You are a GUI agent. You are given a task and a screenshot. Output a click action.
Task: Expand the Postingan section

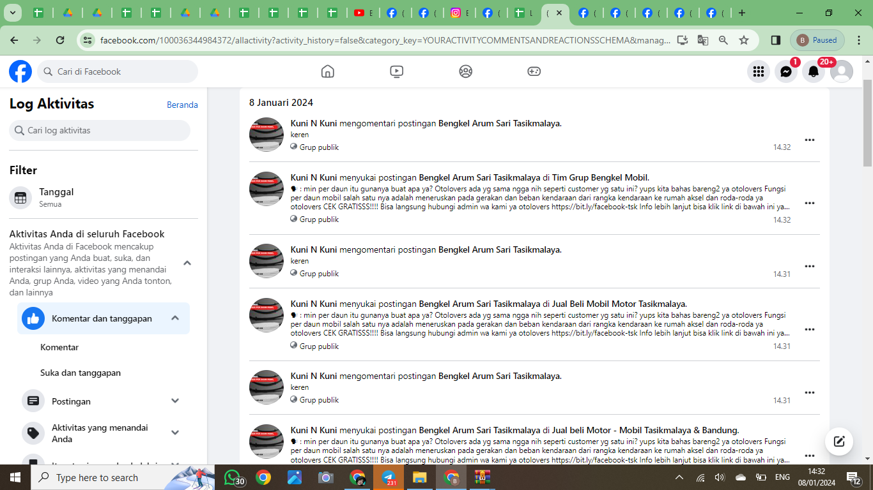(x=175, y=401)
